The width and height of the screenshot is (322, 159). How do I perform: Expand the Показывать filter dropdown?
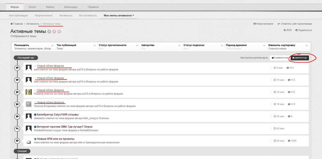pos(33,47)
